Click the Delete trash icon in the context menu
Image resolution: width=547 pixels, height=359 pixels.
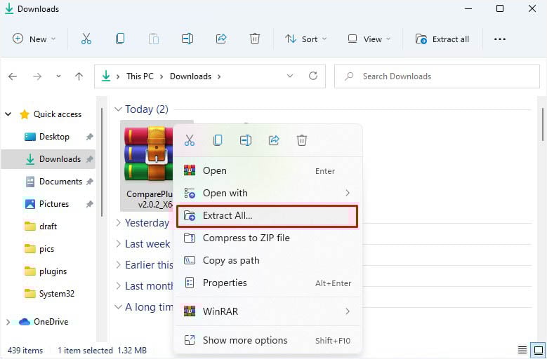[x=302, y=140]
